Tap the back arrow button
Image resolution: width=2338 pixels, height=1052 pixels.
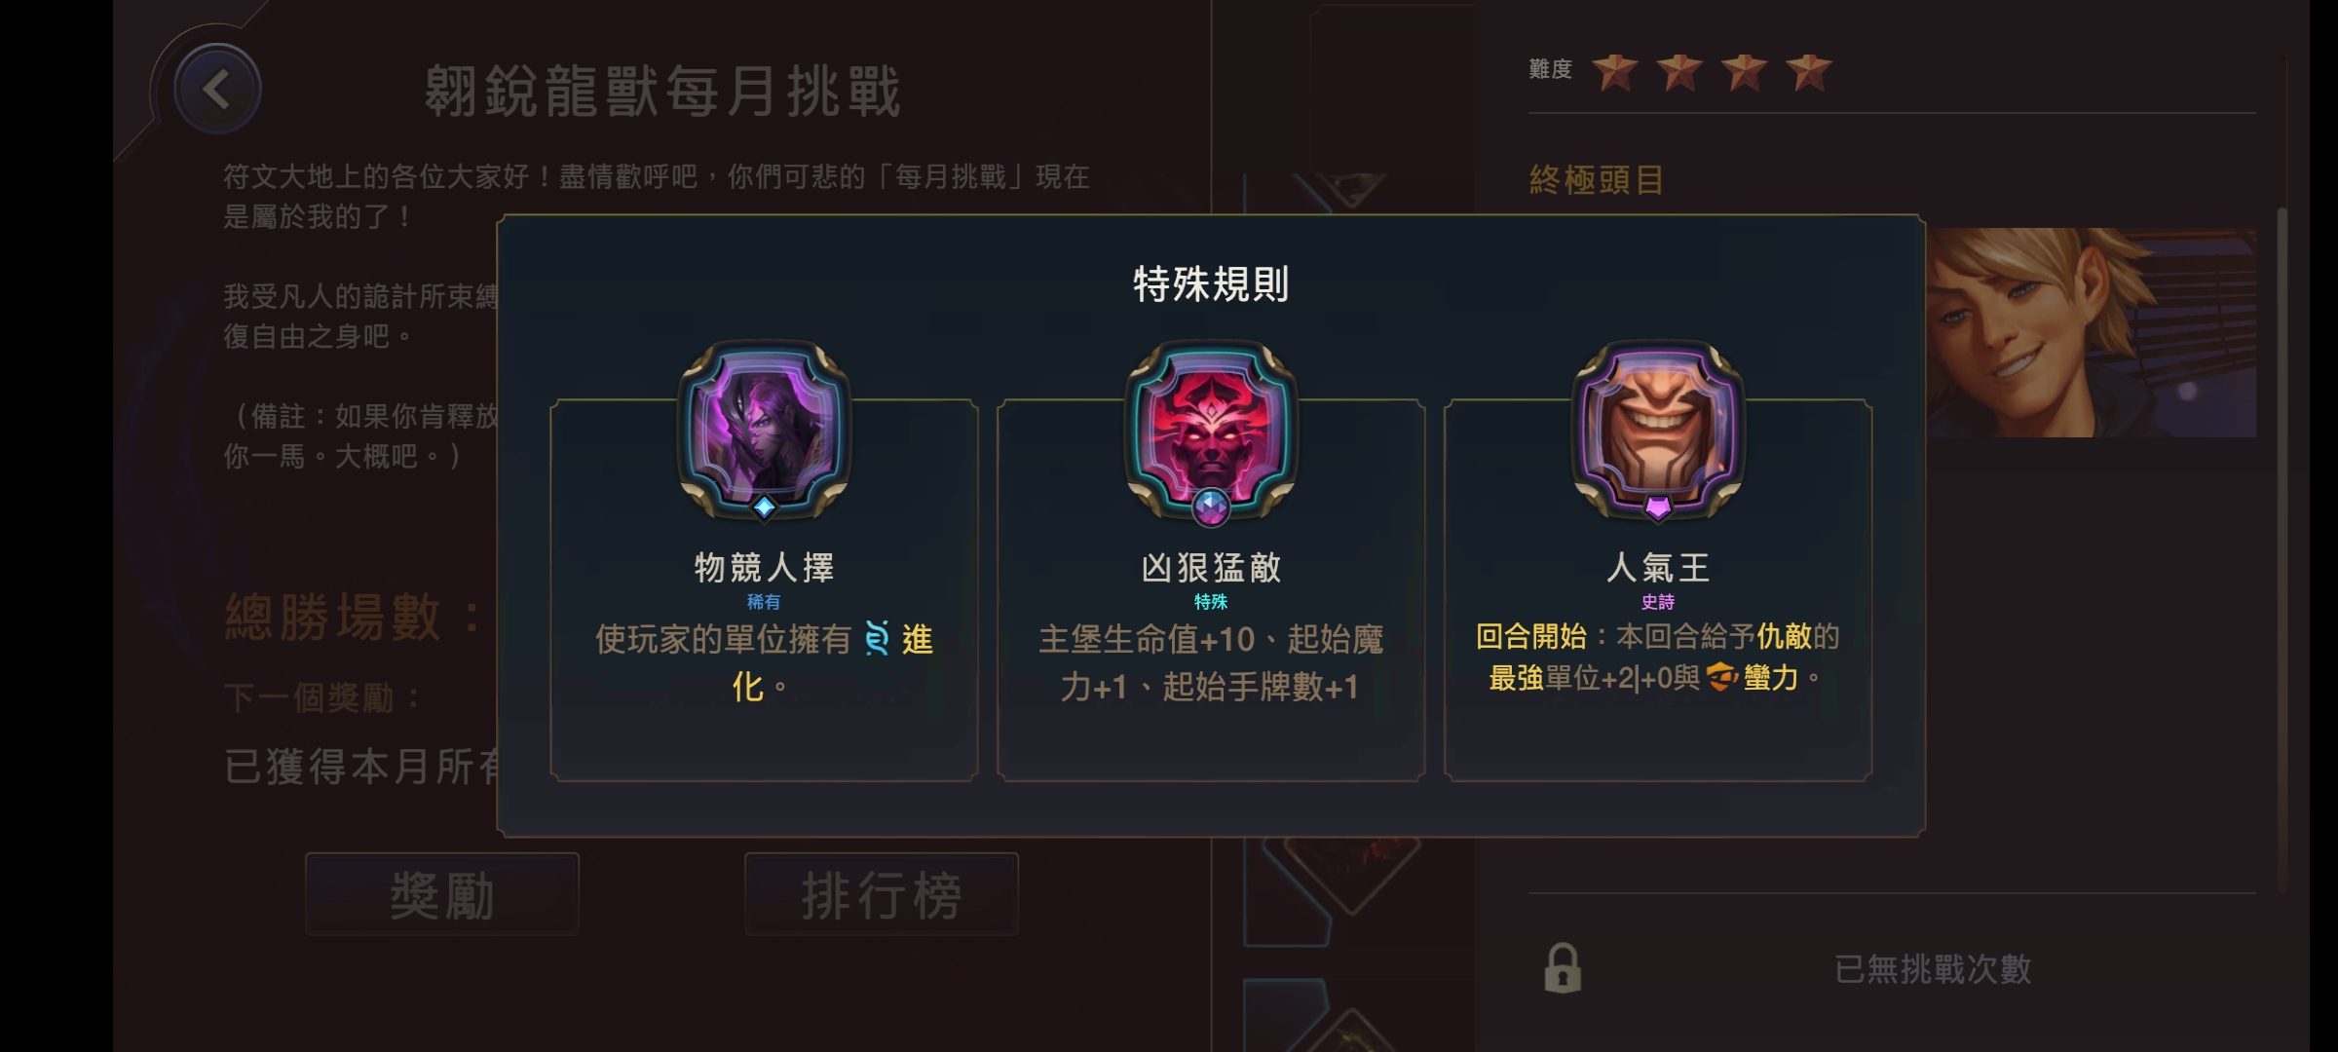[217, 89]
